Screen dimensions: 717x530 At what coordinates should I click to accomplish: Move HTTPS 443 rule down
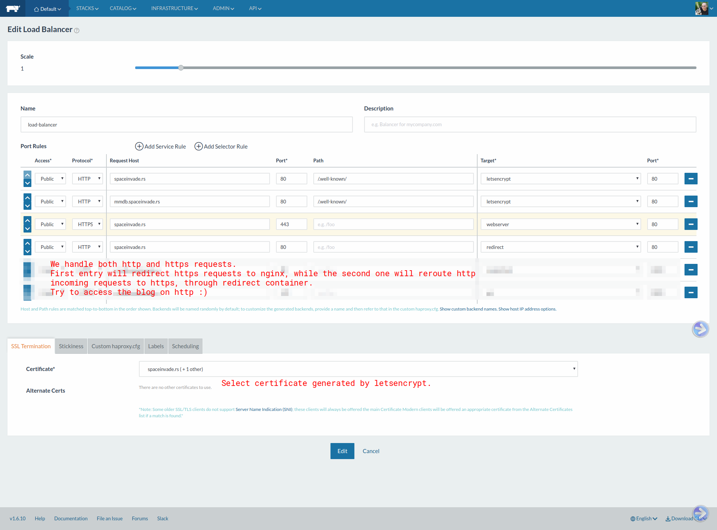click(x=27, y=228)
